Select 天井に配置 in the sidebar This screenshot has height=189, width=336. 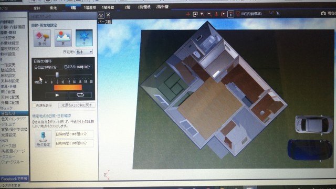pos(10,97)
